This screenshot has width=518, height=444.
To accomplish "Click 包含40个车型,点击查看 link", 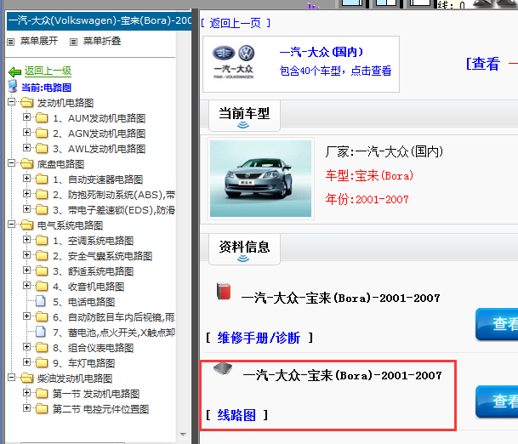I will pyautogui.click(x=335, y=71).
